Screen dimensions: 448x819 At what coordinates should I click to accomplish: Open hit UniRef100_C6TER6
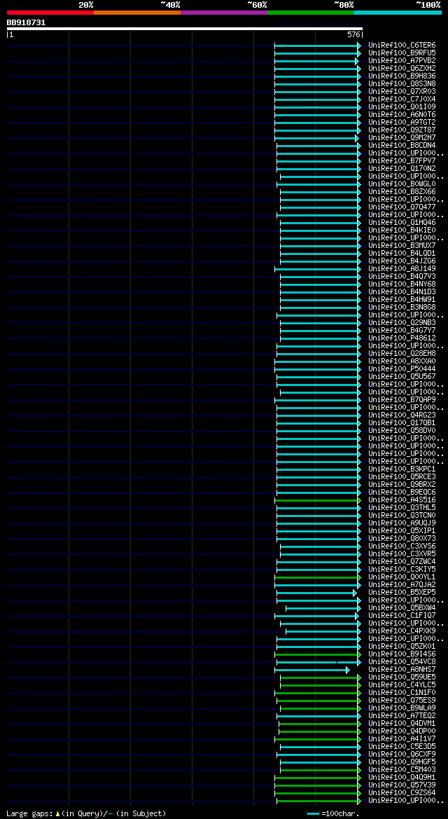pos(402,46)
